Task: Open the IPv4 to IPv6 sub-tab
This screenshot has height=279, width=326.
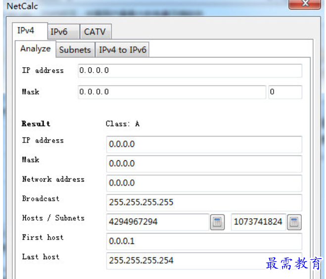Action: point(122,50)
